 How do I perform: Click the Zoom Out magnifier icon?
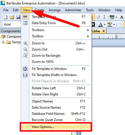coord(25,49)
